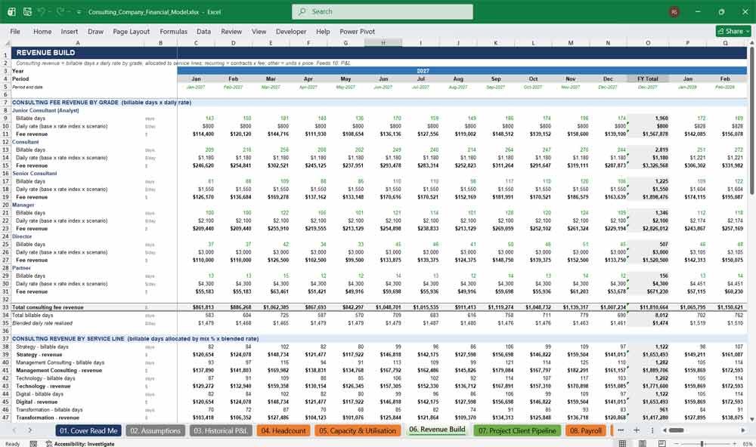Viewport: 756px width, 447px height.
Task: Open the View ribbon tab
Action: [259, 31]
